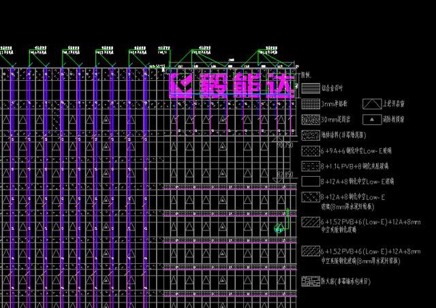Screen dimensions: 436x308
Task: Select the top-hung opening window legend symbol
Action: point(372,104)
